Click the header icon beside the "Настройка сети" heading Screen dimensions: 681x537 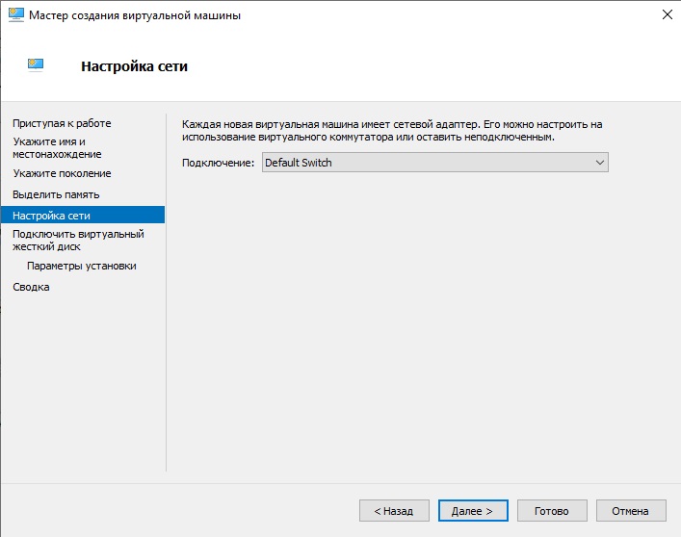click(36, 65)
